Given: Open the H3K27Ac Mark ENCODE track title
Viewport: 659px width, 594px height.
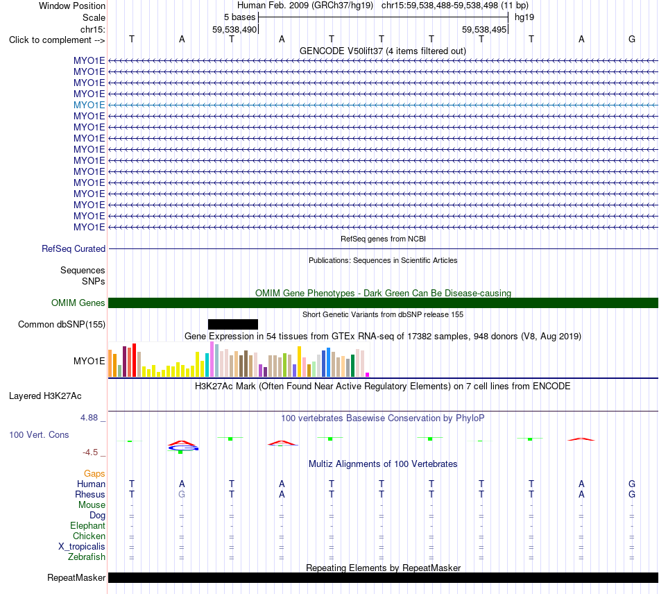Looking at the screenshot, I should (383, 387).
